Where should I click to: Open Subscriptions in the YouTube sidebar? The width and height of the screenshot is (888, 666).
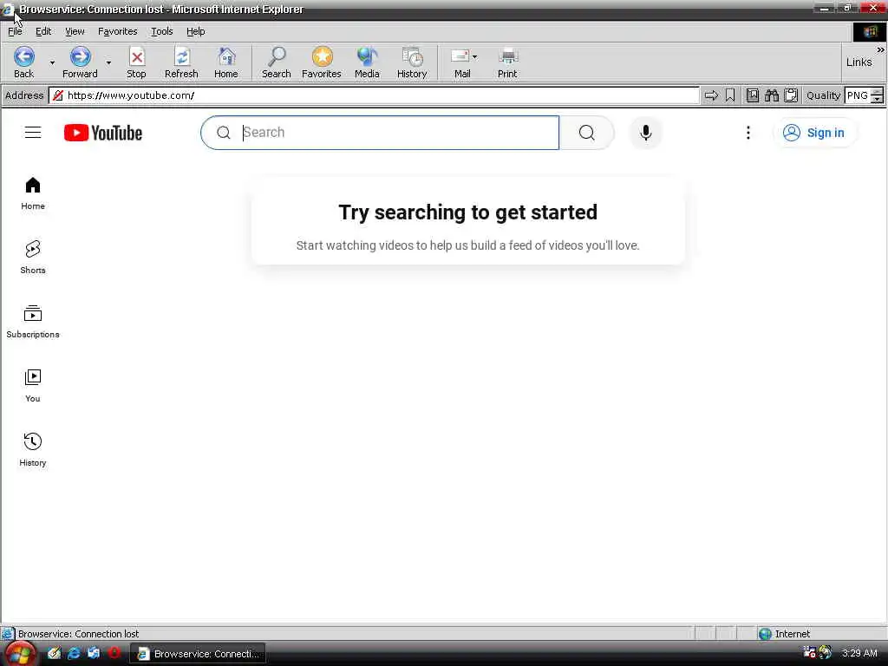click(x=33, y=322)
